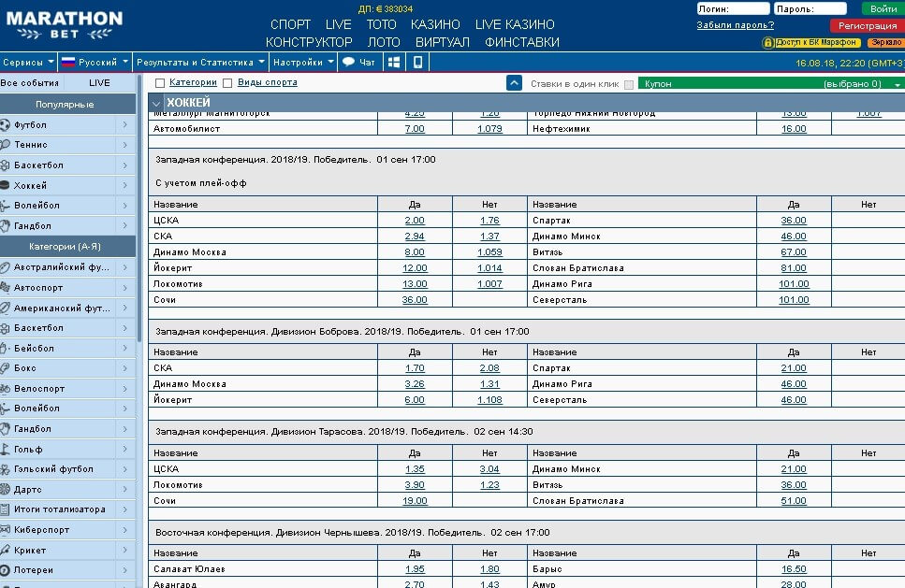
Task: Click the Бокс glove icon
Action: pyautogui.click(x=6, y=367)
